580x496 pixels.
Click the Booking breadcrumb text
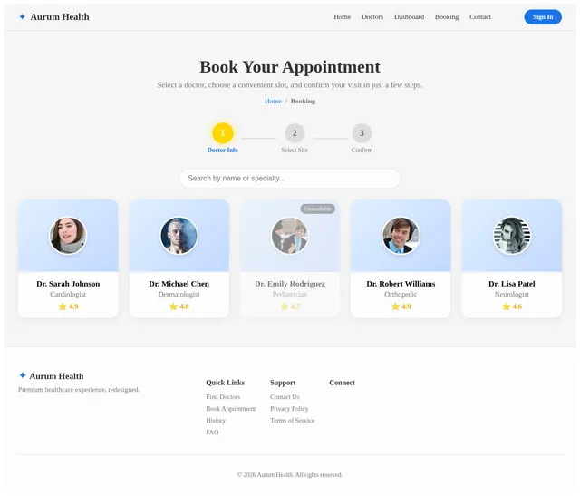click(x=303, y=101)
